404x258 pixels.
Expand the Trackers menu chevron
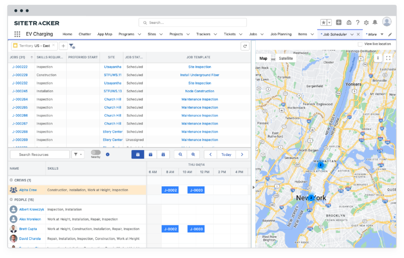pyautogui.click(x=215, y=34)
